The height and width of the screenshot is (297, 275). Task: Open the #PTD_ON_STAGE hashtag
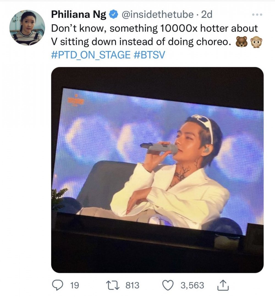(91, 55)
